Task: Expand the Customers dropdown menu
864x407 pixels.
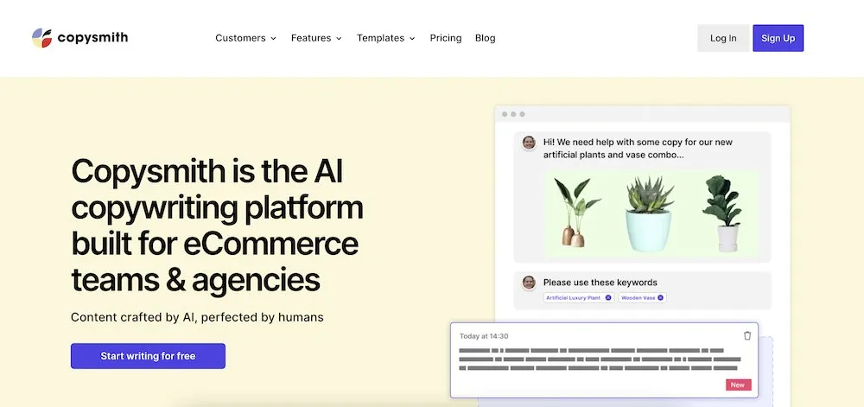Action: tap(245, 38)
